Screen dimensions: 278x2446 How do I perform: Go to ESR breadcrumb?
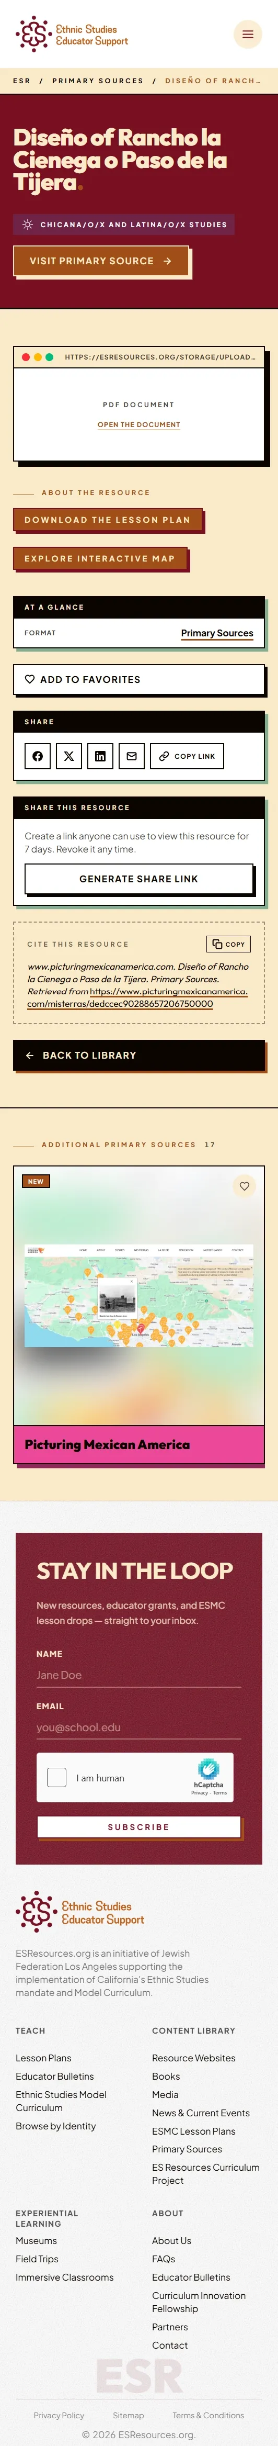click(x=22, y=81)
